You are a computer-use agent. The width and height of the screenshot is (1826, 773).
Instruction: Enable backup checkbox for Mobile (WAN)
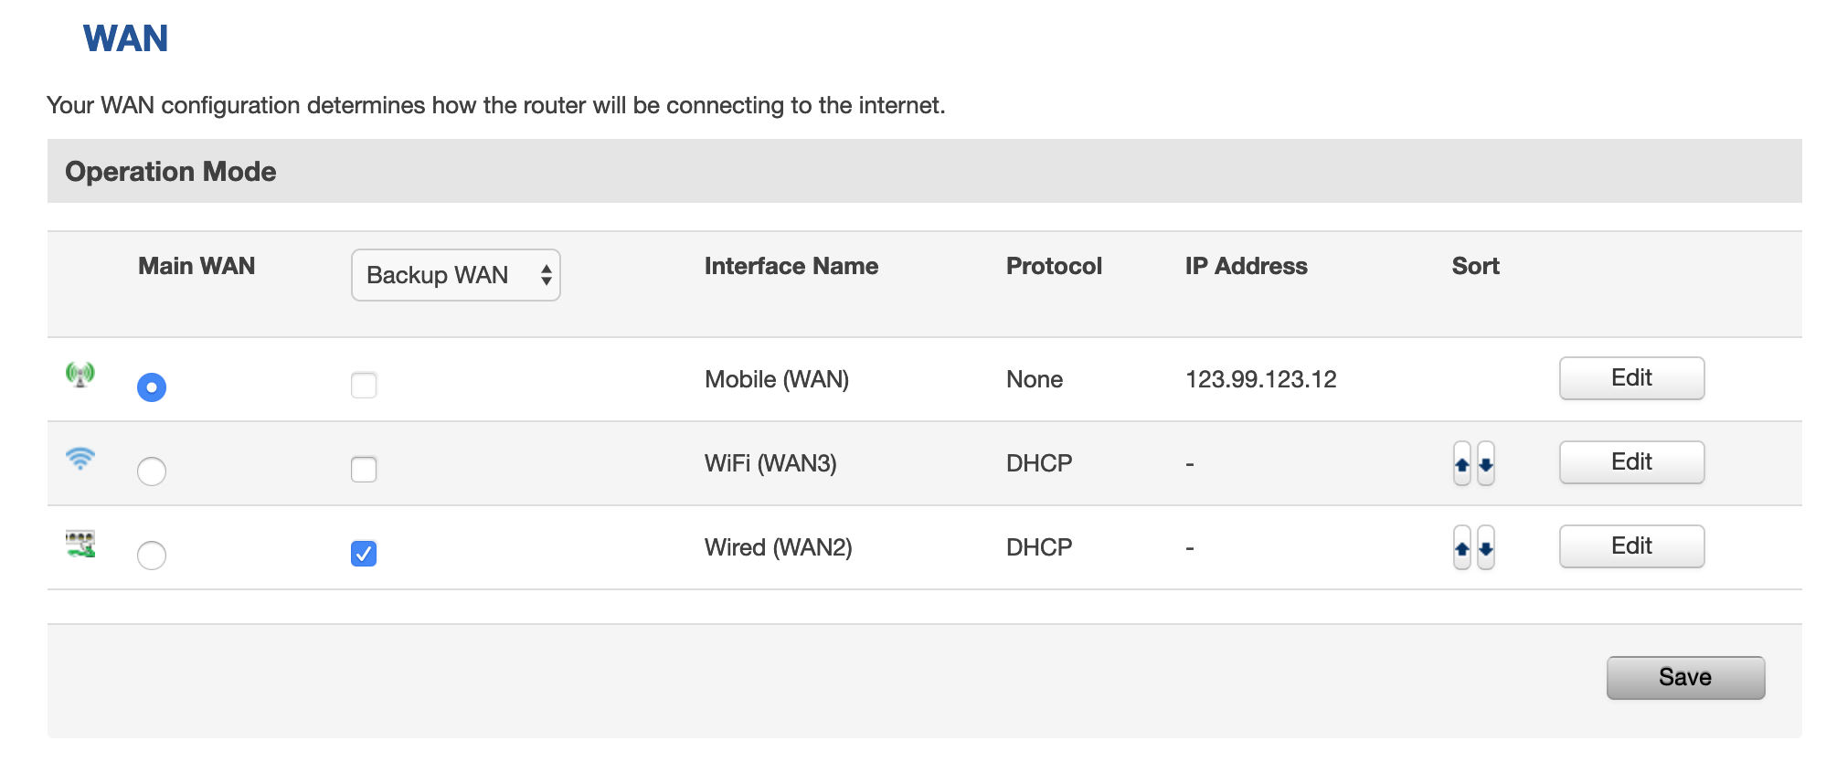click(364, 386)
